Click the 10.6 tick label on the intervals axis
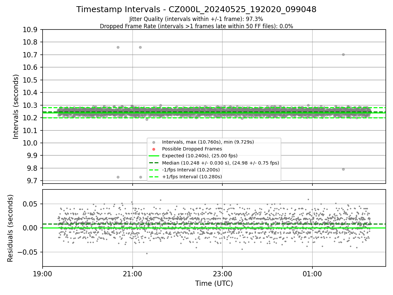The width and height of the screenshot is (393, 295). (x=31, y=68)
